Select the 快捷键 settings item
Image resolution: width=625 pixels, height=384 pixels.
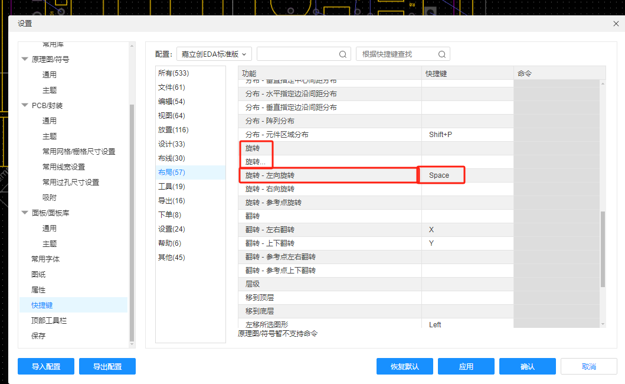tap(42, 305)
